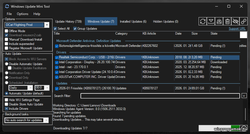Open the Support URL link

[237, 29]
